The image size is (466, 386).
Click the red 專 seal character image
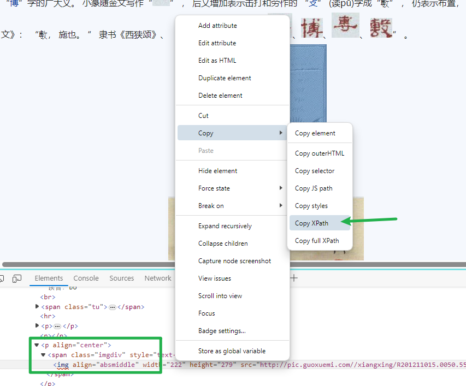[x=345, y=25]
